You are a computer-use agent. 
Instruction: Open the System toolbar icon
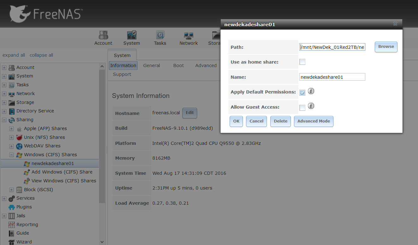[x=132, y=38]
